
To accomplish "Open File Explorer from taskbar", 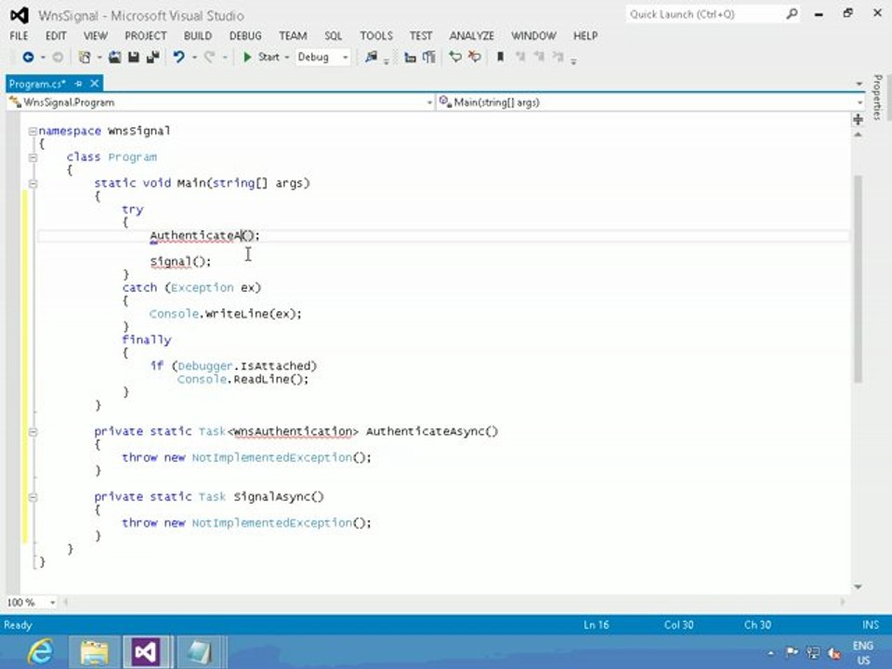I will [95, 652].
